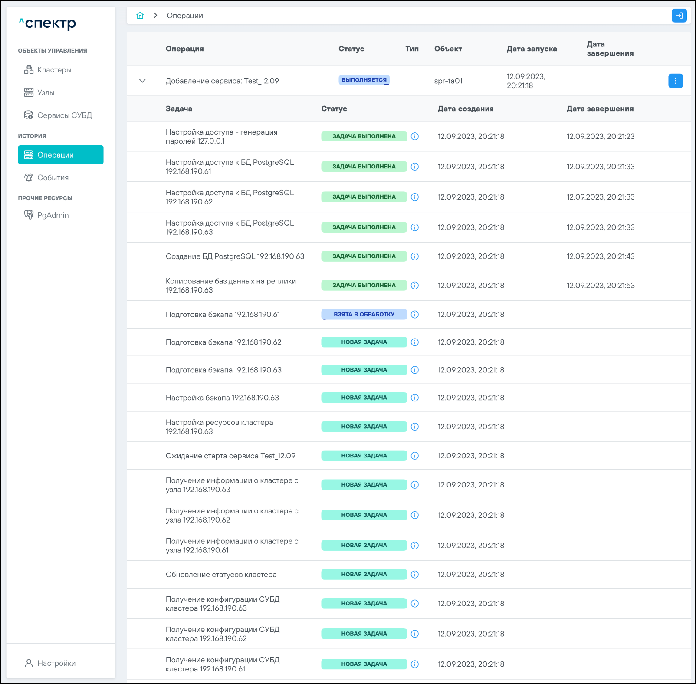Open the three-dot menu for Test_12.09 operation
The width and height of the screenshot is (696, 684).
tap(675, 81)
